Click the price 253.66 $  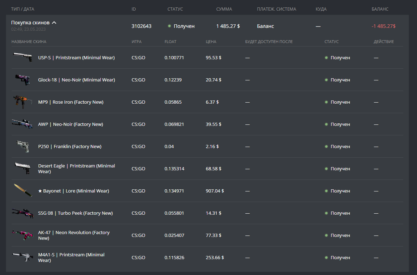pos(215,257)
